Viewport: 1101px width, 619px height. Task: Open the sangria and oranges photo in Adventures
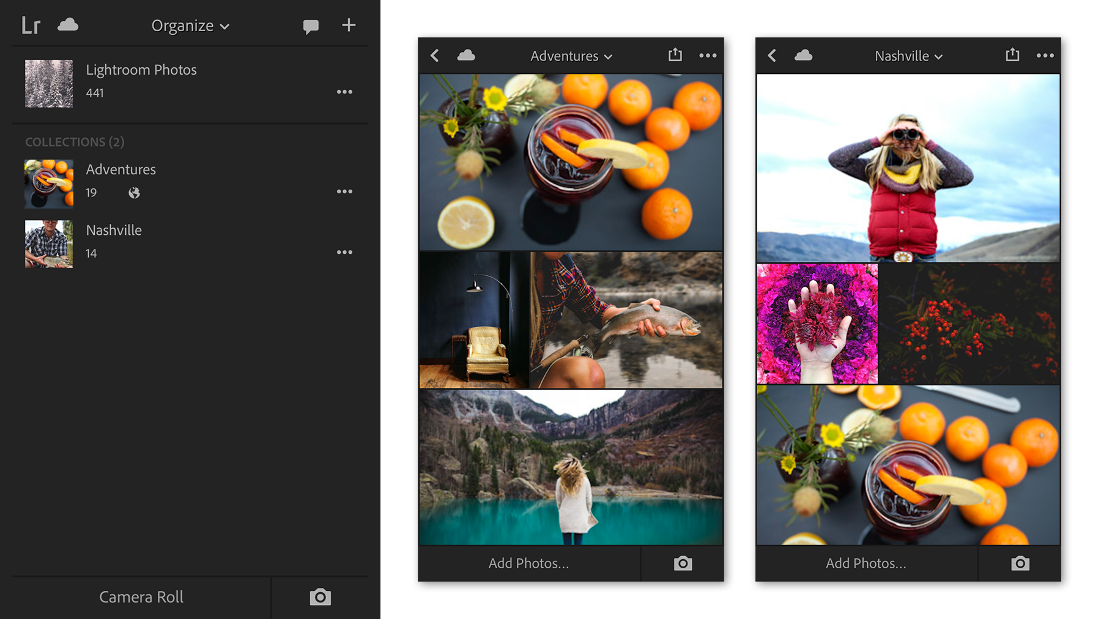[571, 162]
